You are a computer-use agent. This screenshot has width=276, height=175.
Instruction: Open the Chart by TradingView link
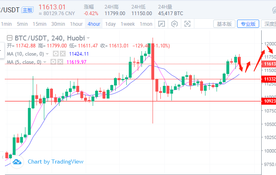(55, 162)
